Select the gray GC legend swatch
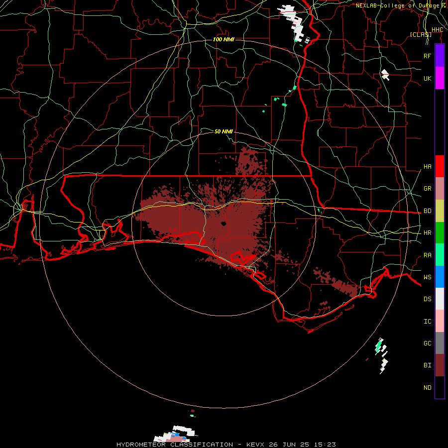Screen dimensions: 448x448 [440, 343]
